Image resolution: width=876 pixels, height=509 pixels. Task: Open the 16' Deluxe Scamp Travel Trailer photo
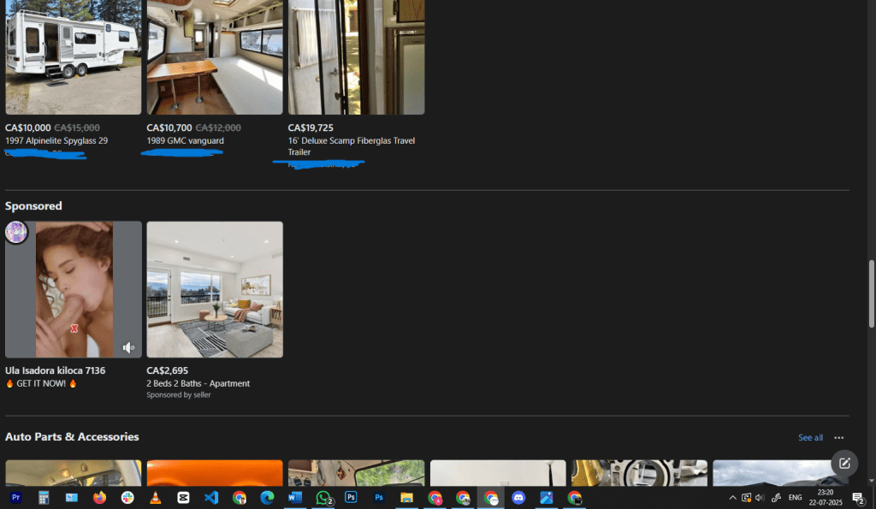(x=356, y=56)
